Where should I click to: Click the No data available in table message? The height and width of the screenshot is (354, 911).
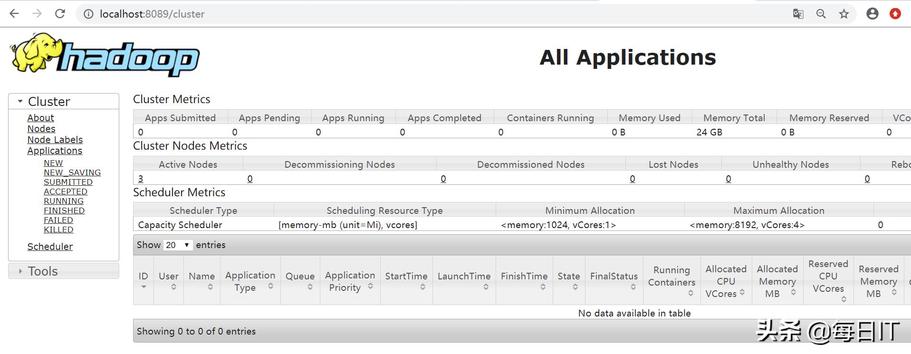pyautogui.click(x=634, y=313)
